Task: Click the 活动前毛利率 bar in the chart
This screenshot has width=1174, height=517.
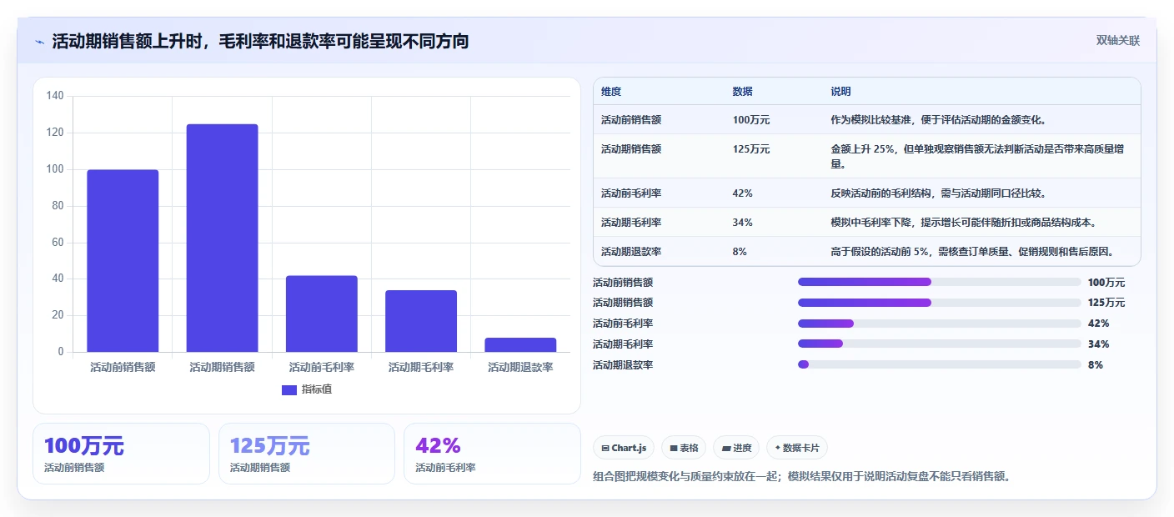Action: pyautogui.click(x=321, y=314)
